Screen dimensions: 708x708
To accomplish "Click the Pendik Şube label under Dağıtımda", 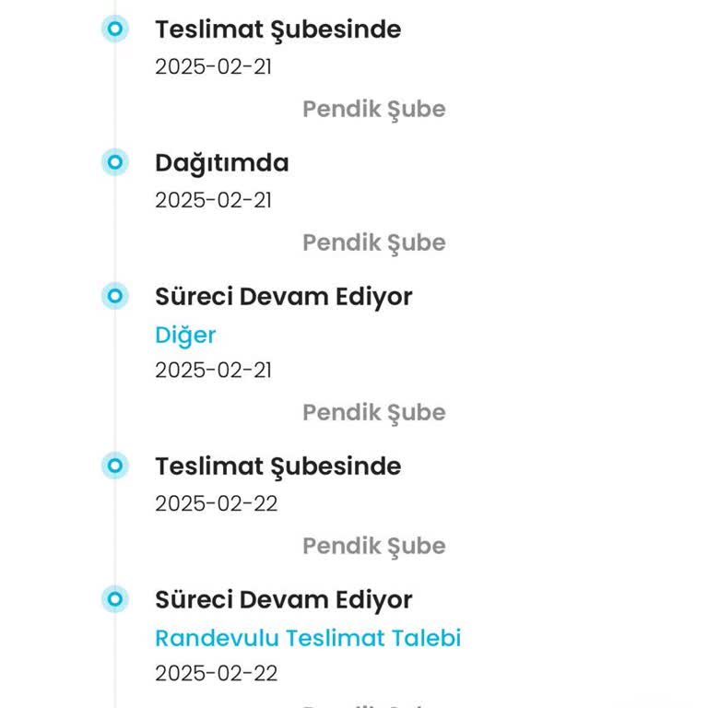I will click(x=373, y=242).
